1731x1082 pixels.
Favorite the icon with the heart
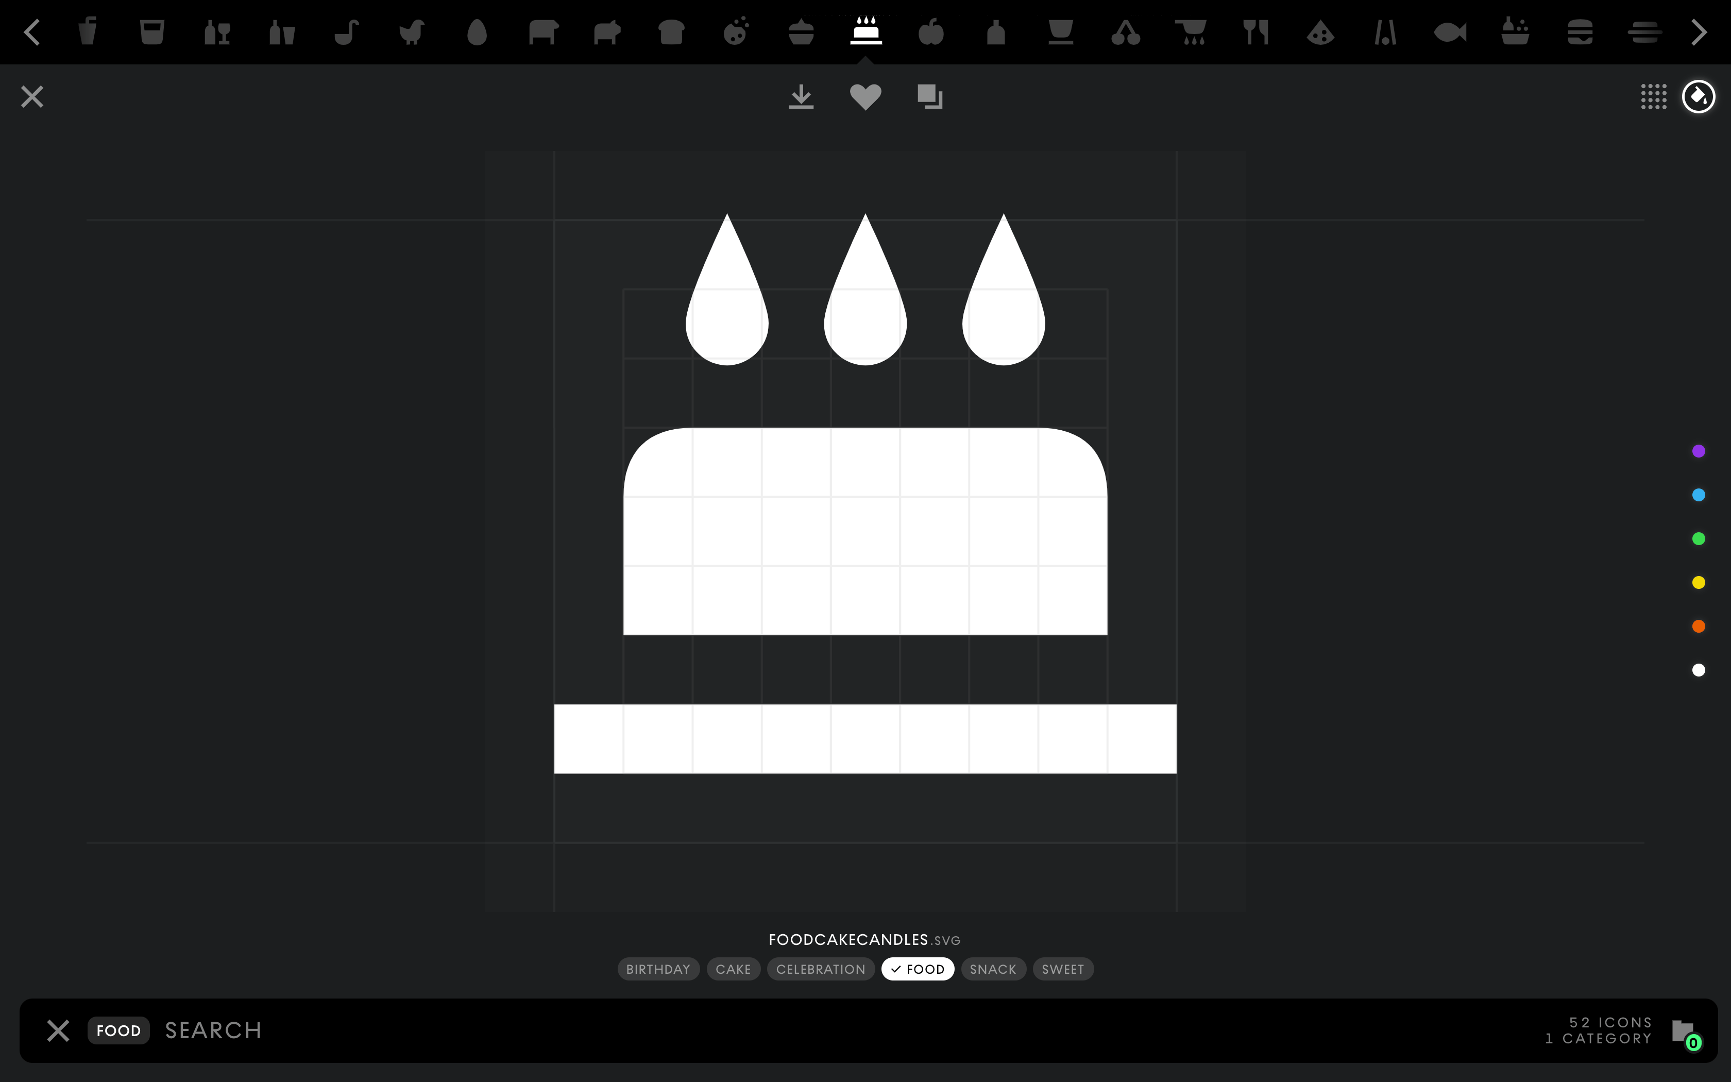pos(865,97)
